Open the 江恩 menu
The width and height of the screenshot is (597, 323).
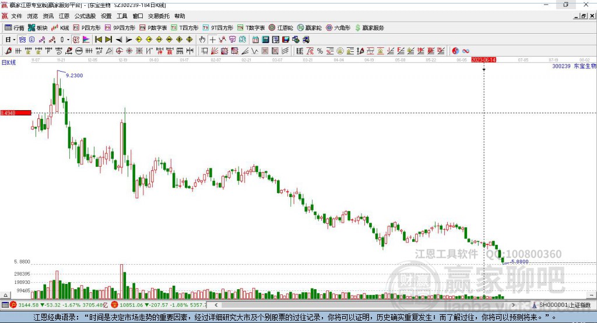[x=64, y=16]
